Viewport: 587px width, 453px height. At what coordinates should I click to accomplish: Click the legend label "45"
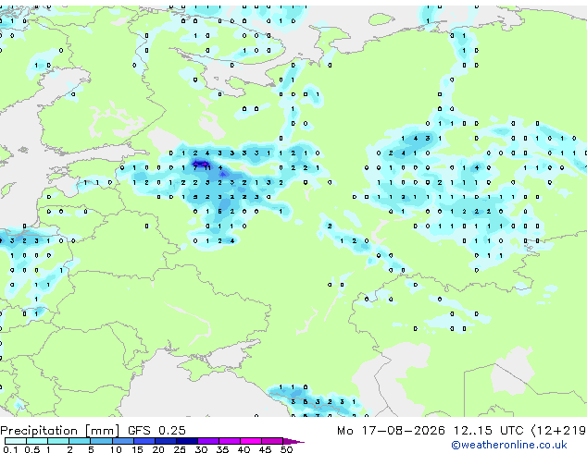coord(265,449)
